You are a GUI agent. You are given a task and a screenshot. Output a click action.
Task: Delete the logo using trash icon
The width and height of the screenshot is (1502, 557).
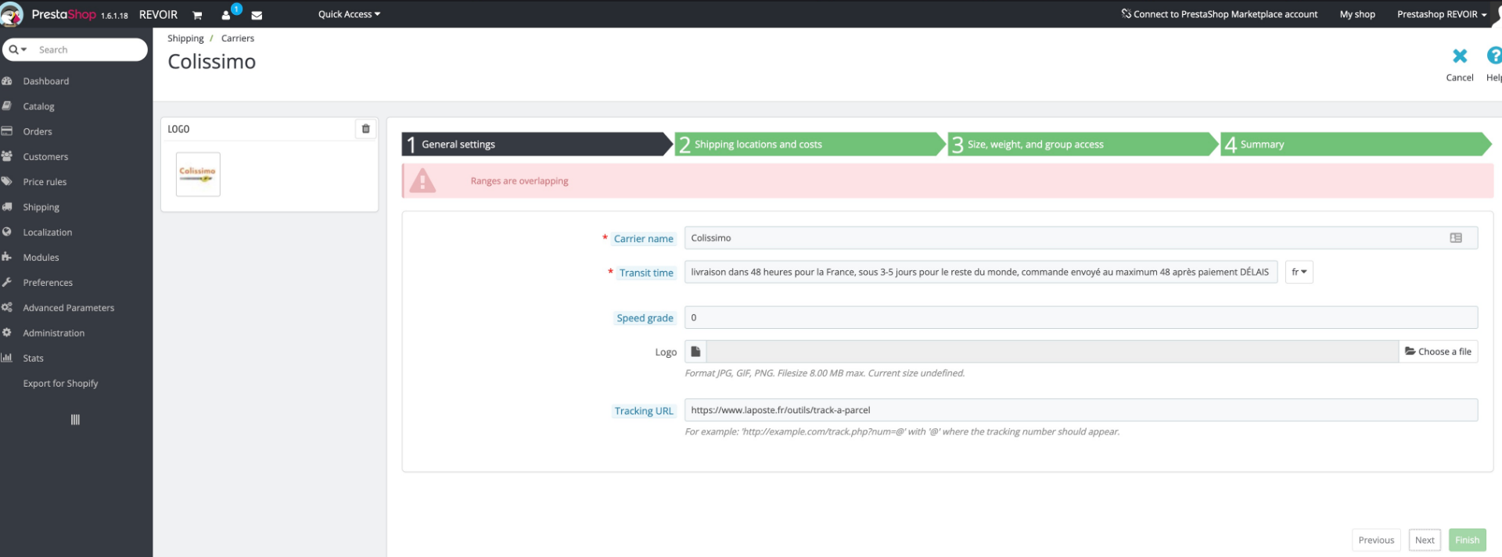coord(365,129)
